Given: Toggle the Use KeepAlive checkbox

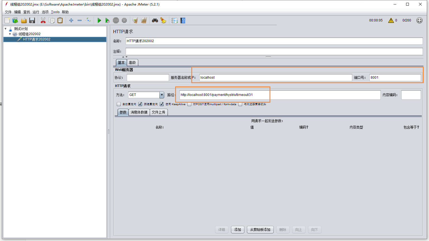Looking at the screenshot, I should (162, 104).
